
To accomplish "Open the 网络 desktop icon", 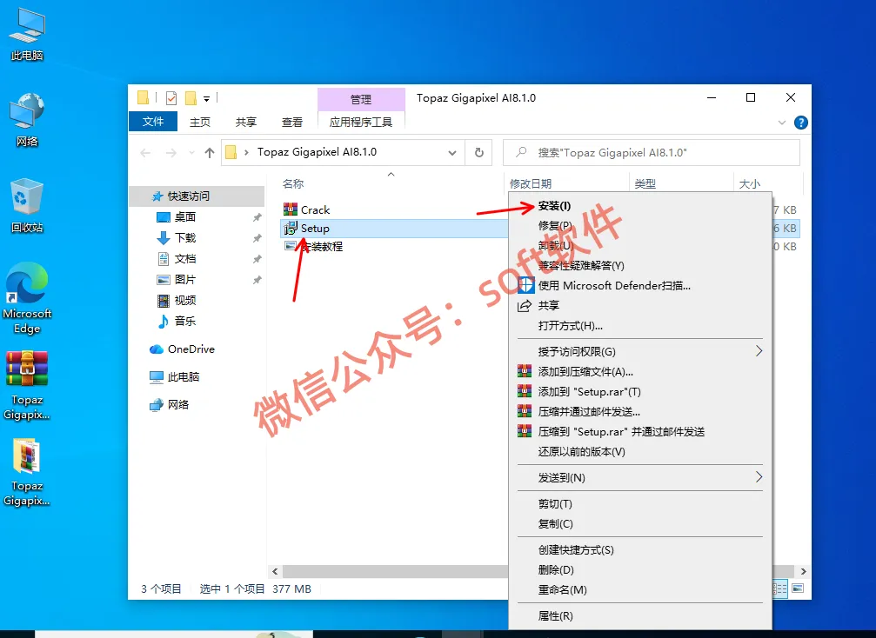I will pos(27,120).
